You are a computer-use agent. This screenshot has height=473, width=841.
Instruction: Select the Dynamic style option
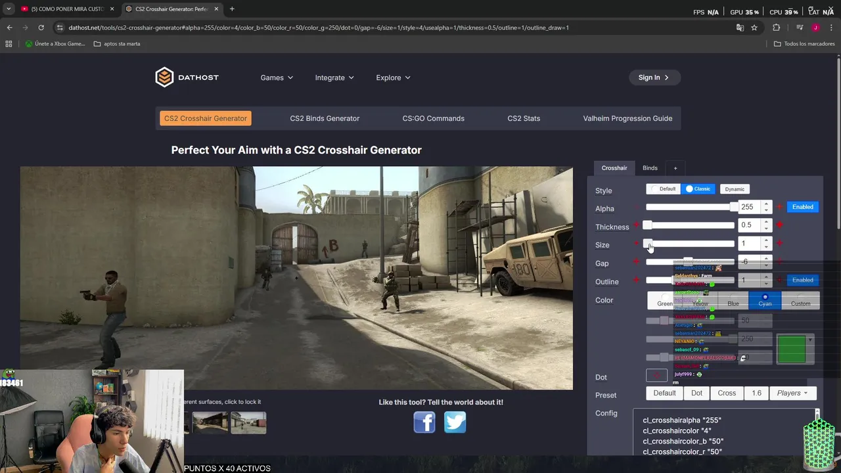tap(735, 189)
